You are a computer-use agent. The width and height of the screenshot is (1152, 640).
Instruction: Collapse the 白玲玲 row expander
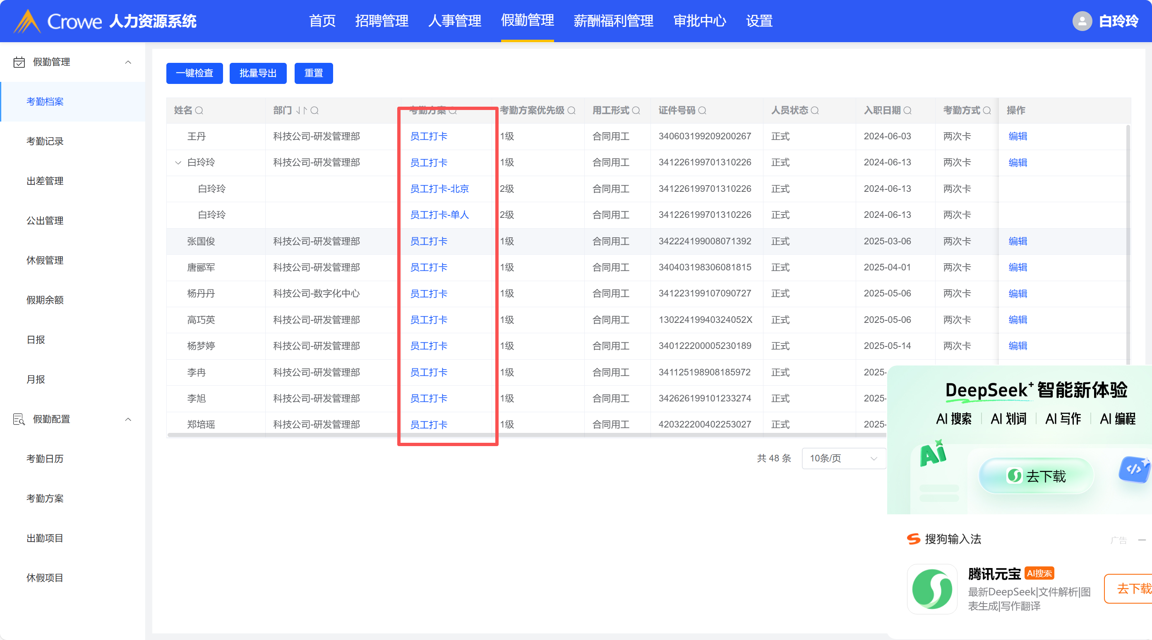pos(178,162)
